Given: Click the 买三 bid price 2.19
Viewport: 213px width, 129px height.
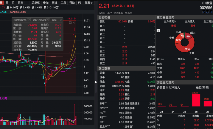Looking at the screenshot, I should click(x=125, y=56).
